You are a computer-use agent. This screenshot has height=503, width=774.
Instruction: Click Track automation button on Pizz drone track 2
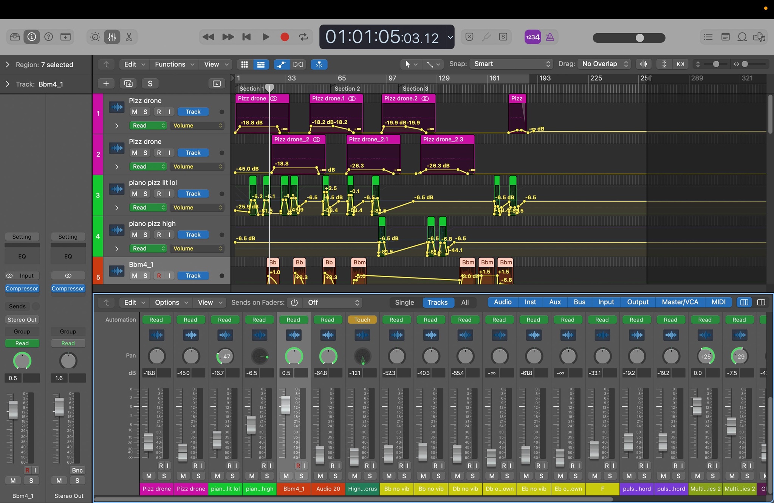[193, 153]
